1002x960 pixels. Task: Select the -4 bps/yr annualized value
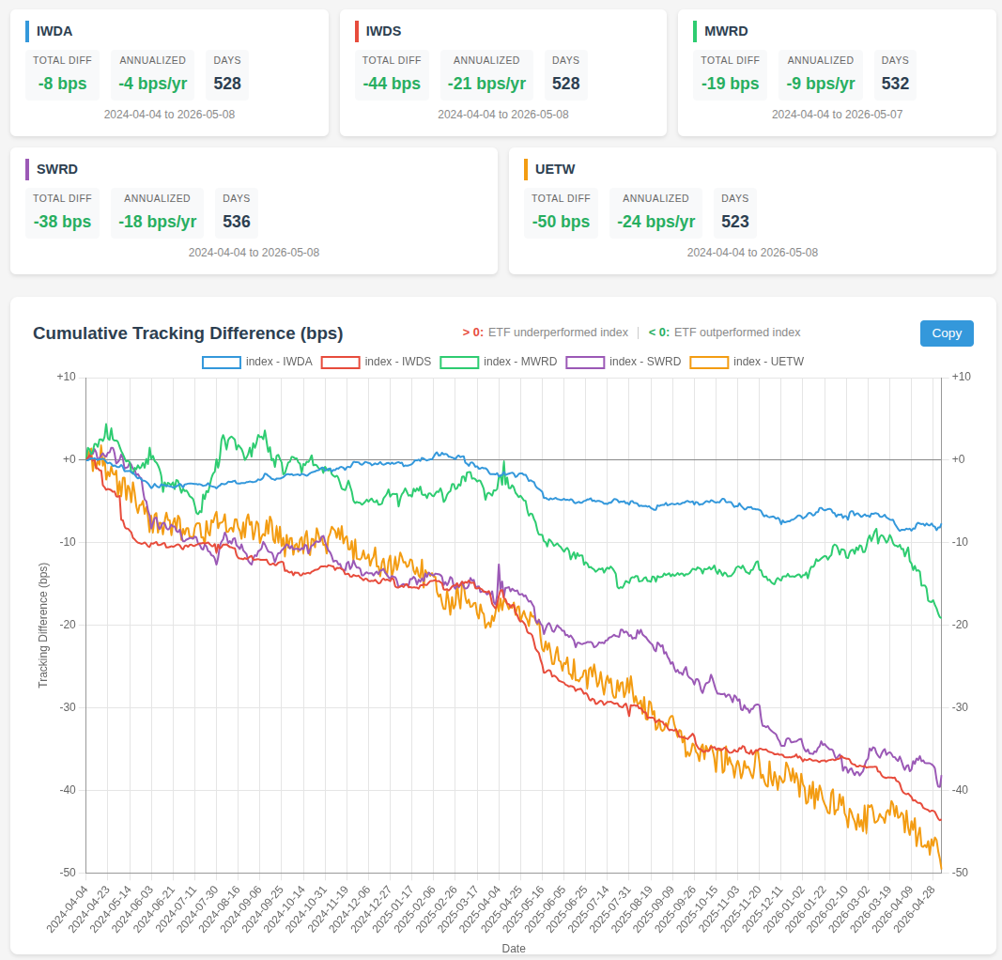pos(153,84)
